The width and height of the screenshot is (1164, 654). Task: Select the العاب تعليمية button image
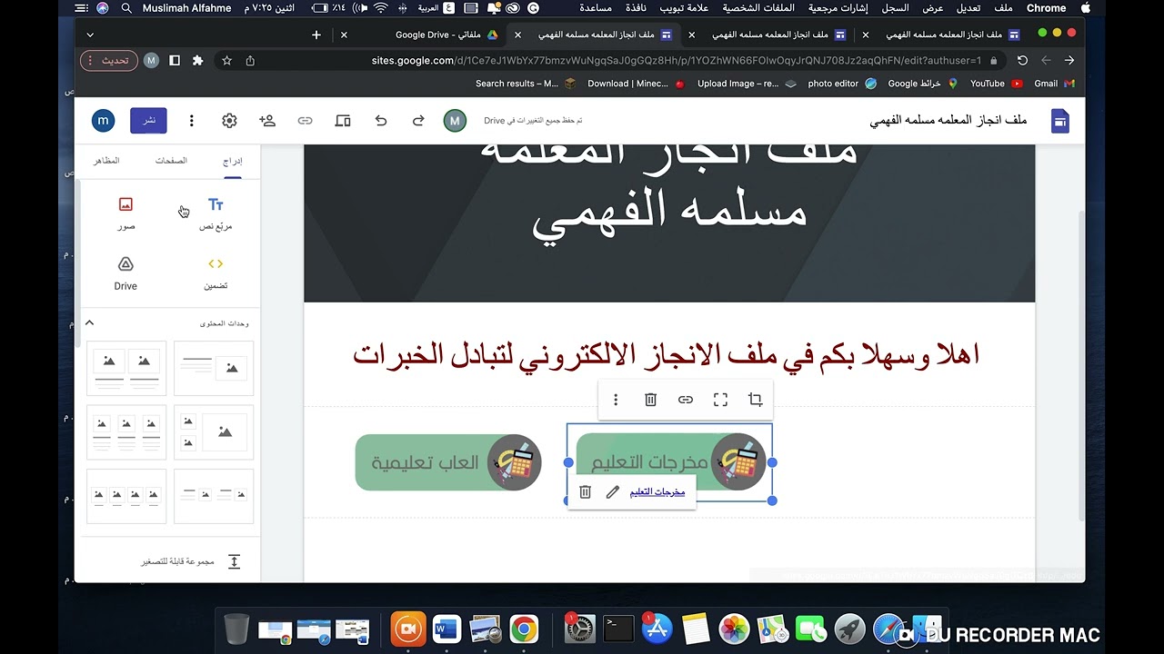pyautogui.click(x=448, y=462)
